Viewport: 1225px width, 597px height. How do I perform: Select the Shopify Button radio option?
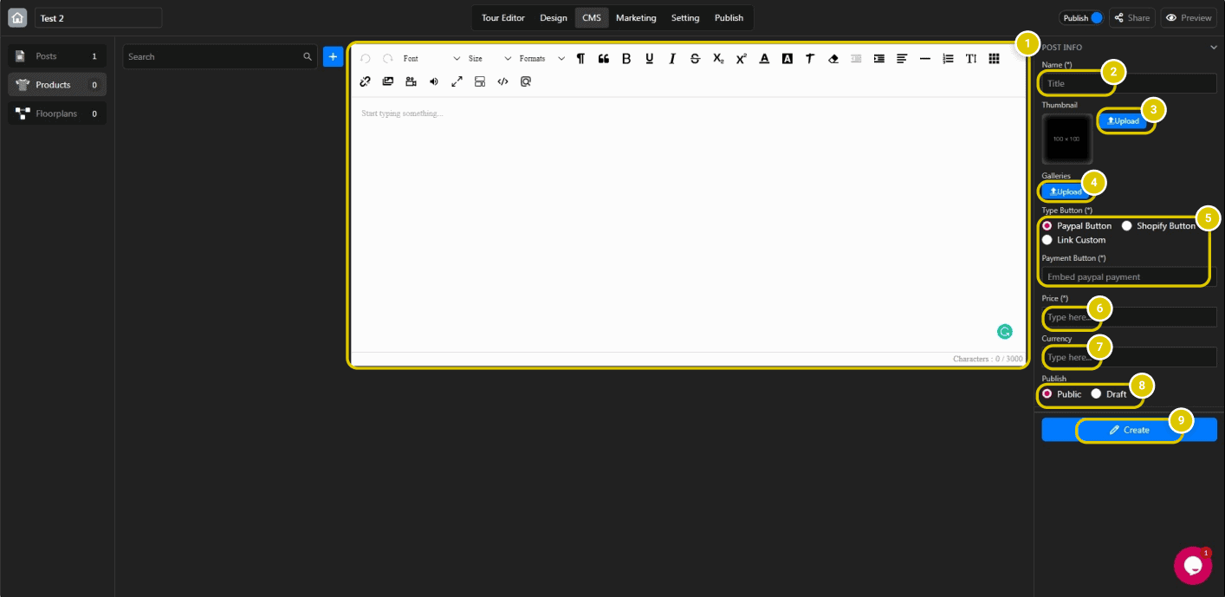pos(1126,225)
